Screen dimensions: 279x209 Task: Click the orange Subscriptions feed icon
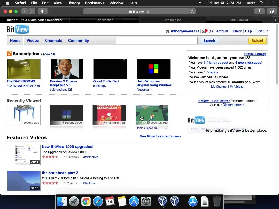coord(9,54)
